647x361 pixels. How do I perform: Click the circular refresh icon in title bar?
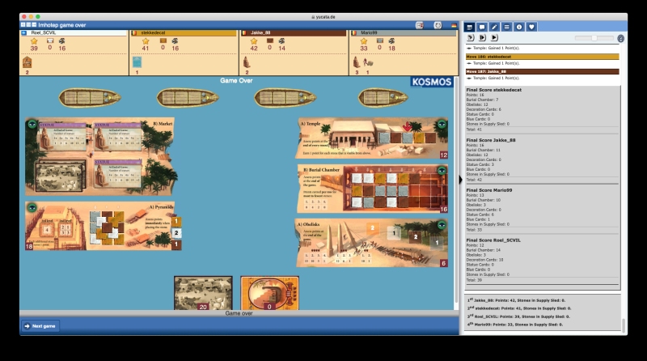[x=438, y=25]
